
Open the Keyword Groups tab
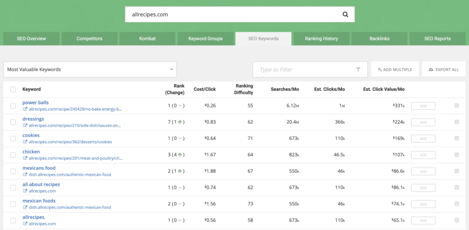click(206, 38)
